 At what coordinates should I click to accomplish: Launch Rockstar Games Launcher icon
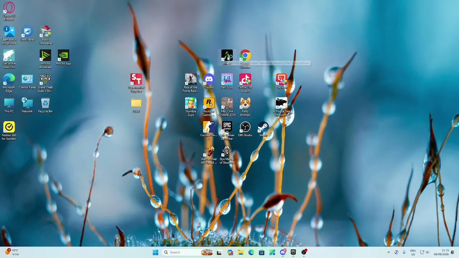pos(209,107)
